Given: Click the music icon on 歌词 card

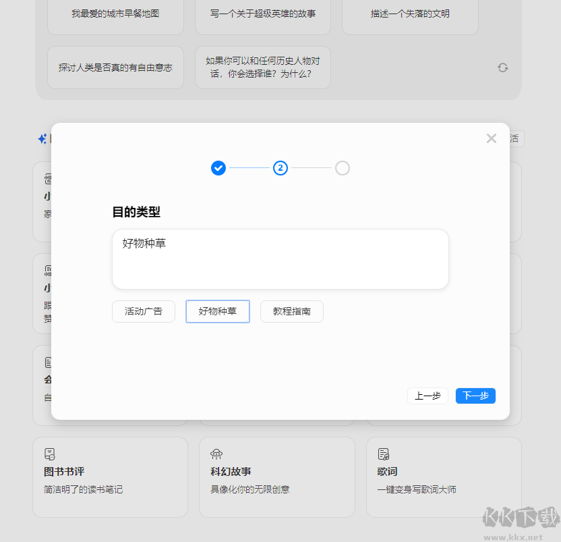Looking at the screenshot, I should [383, 454].
